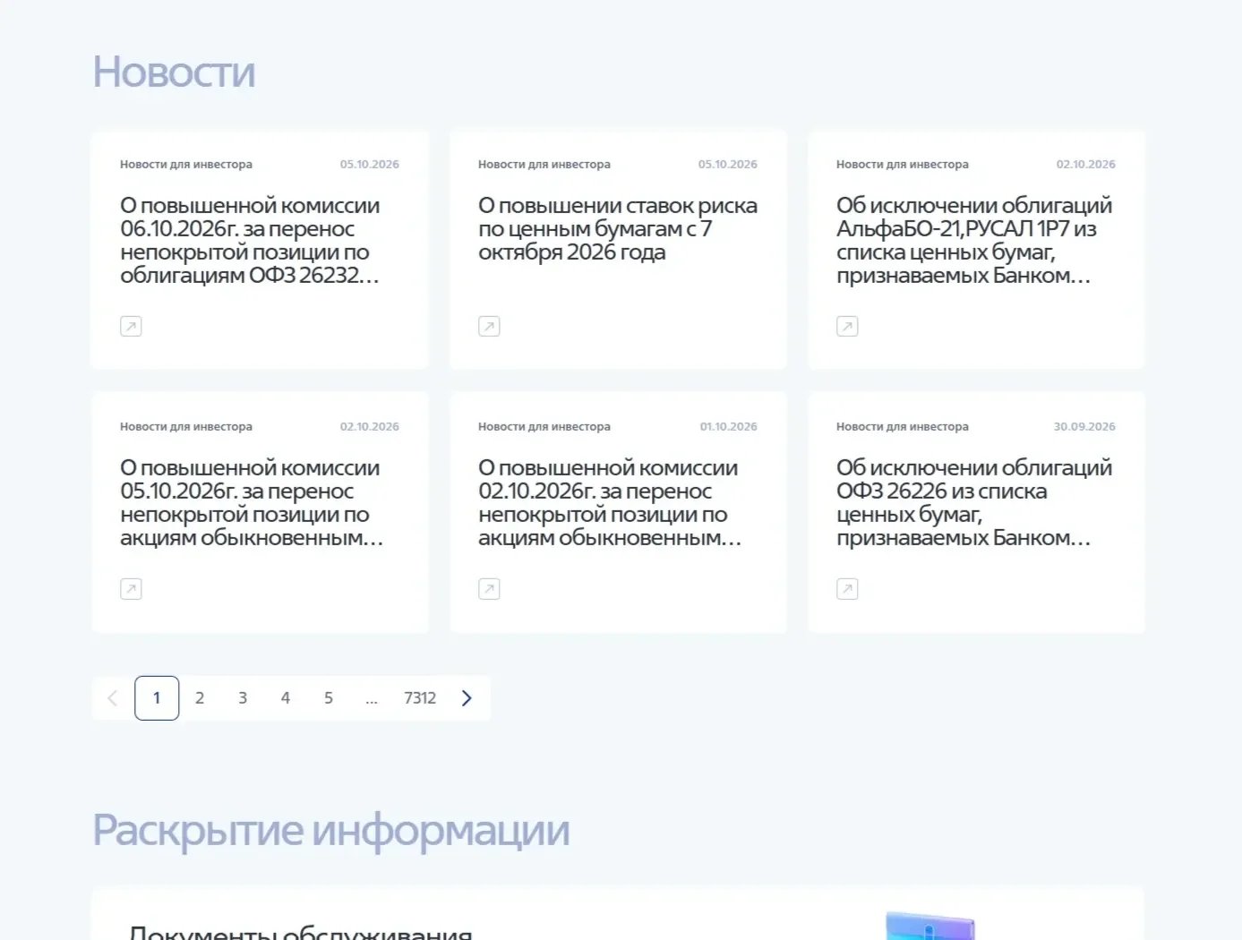Go to next news page with right chevron
The height and width of the screenshot is (940, 1242).
click(467, 698)
